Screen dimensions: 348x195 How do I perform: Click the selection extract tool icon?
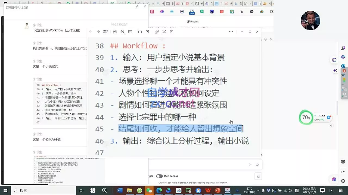coord(164,32)
